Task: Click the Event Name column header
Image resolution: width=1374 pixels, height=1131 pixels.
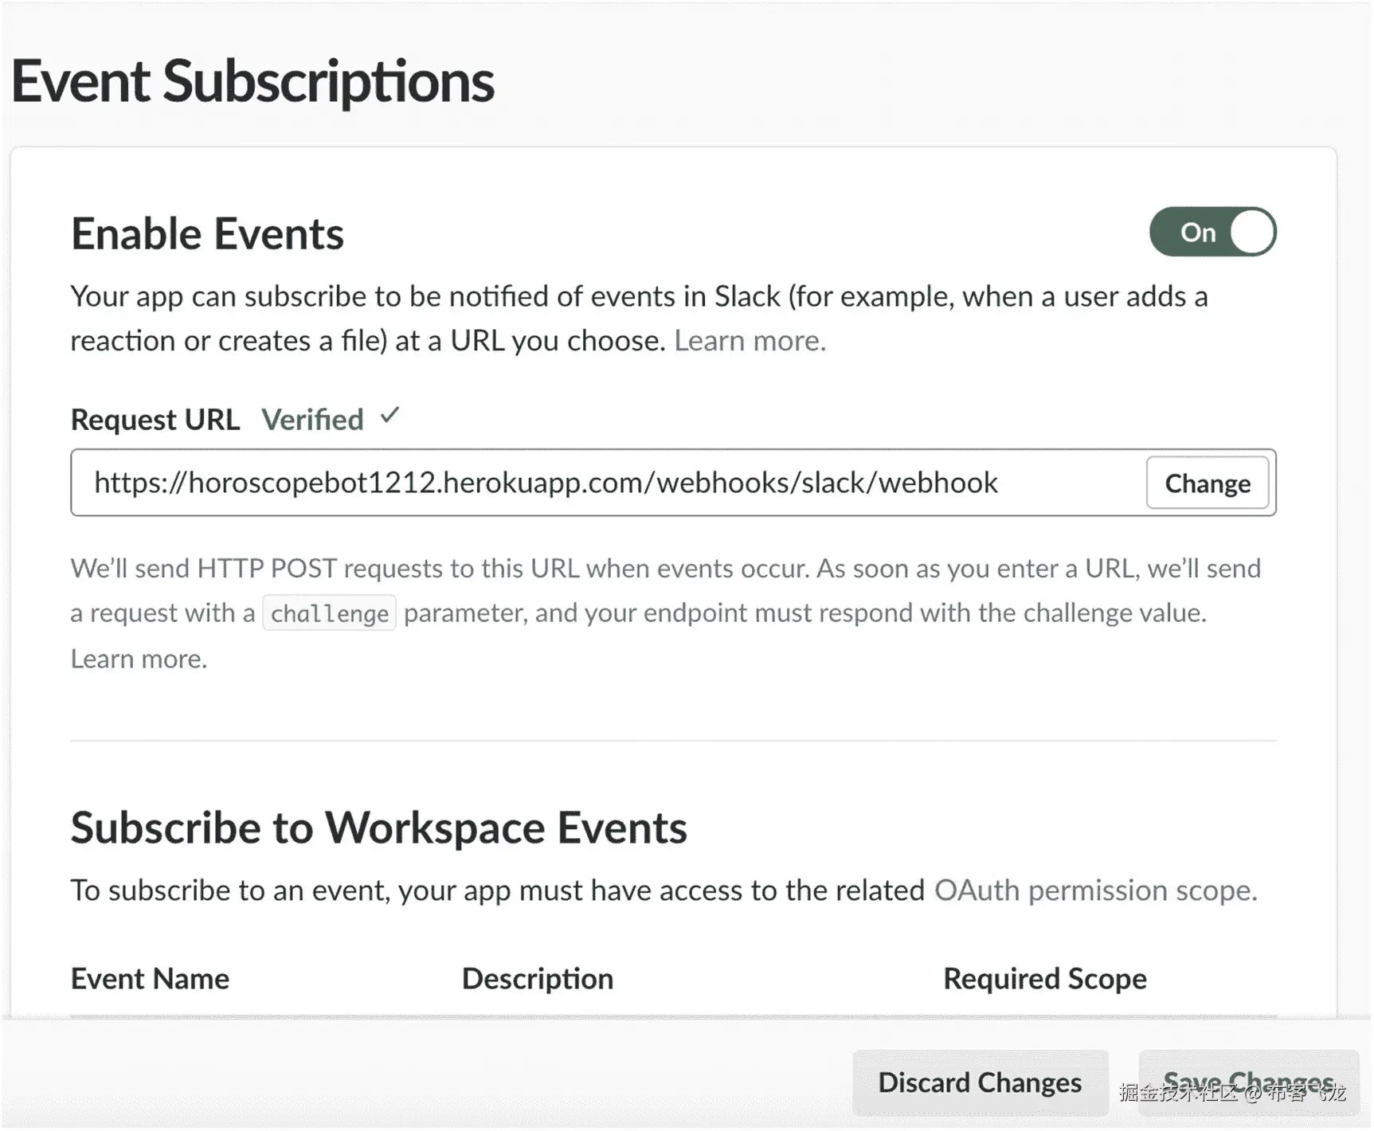Action: [150, 979]
